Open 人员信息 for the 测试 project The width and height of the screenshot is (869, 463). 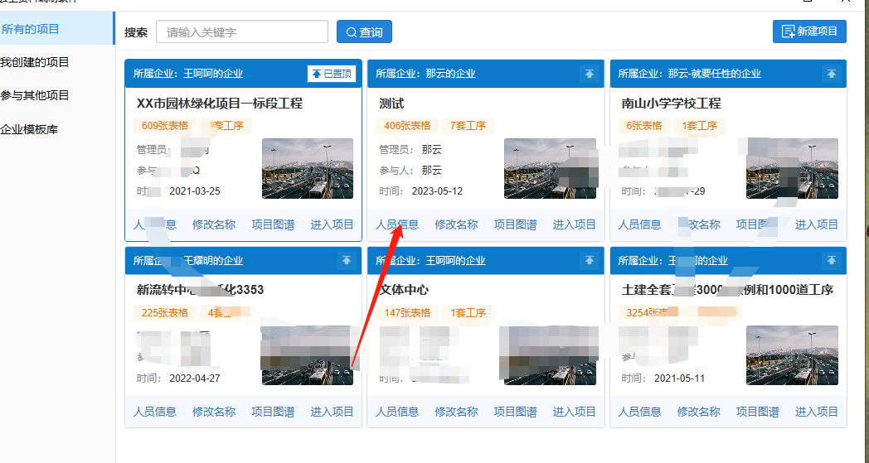pos(397,224)
